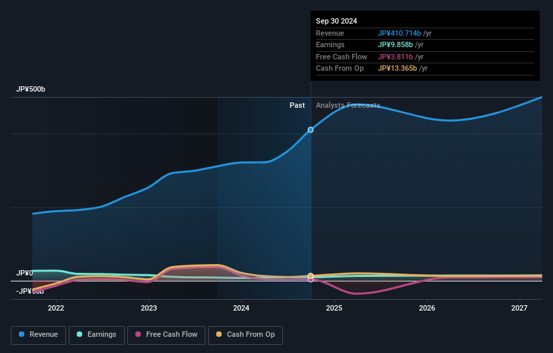The height and width of the screenshot is (353, 553).
Task: Click the pink Free Cash Flow legend dot
Action: 138,334
